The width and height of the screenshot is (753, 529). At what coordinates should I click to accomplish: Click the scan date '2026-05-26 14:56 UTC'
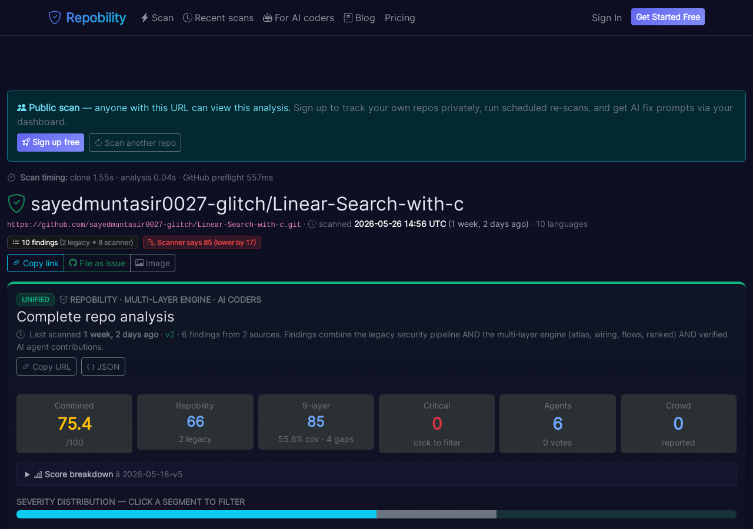click(400, 224)
